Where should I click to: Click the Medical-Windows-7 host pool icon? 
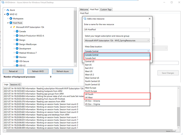coord(17,53)
